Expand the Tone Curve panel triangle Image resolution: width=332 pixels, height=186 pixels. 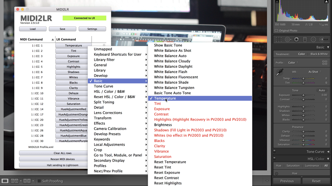(328, 152)
